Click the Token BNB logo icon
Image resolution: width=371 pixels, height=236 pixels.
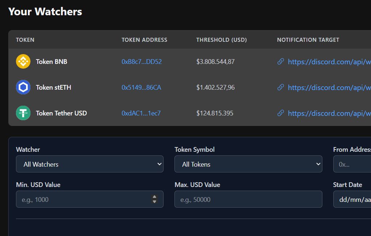pyautogui.click(x=23, y=61)
